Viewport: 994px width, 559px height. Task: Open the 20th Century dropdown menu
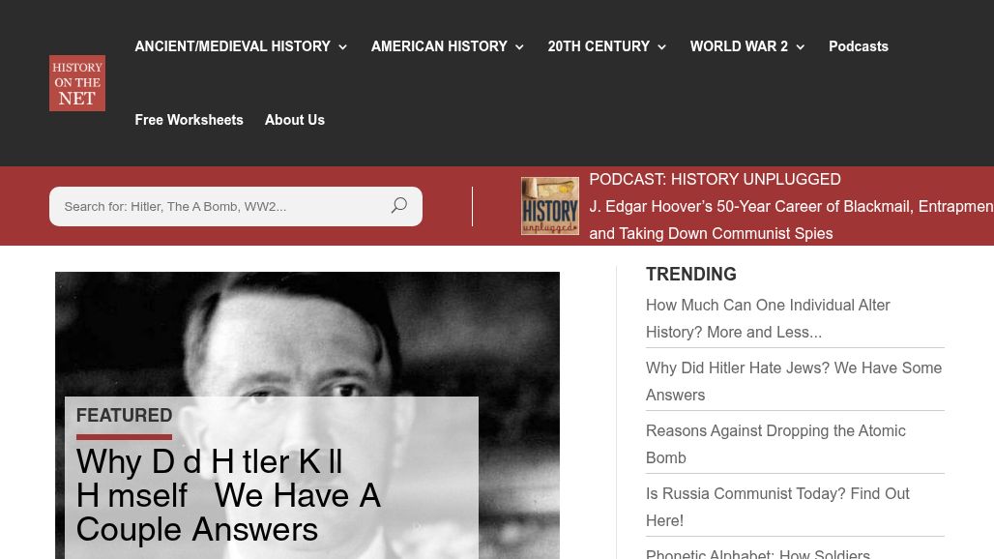[x=599, y=46]
